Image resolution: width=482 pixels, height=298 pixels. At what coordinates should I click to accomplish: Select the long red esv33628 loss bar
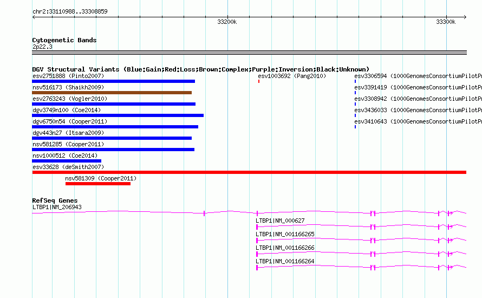pos(249,172)
